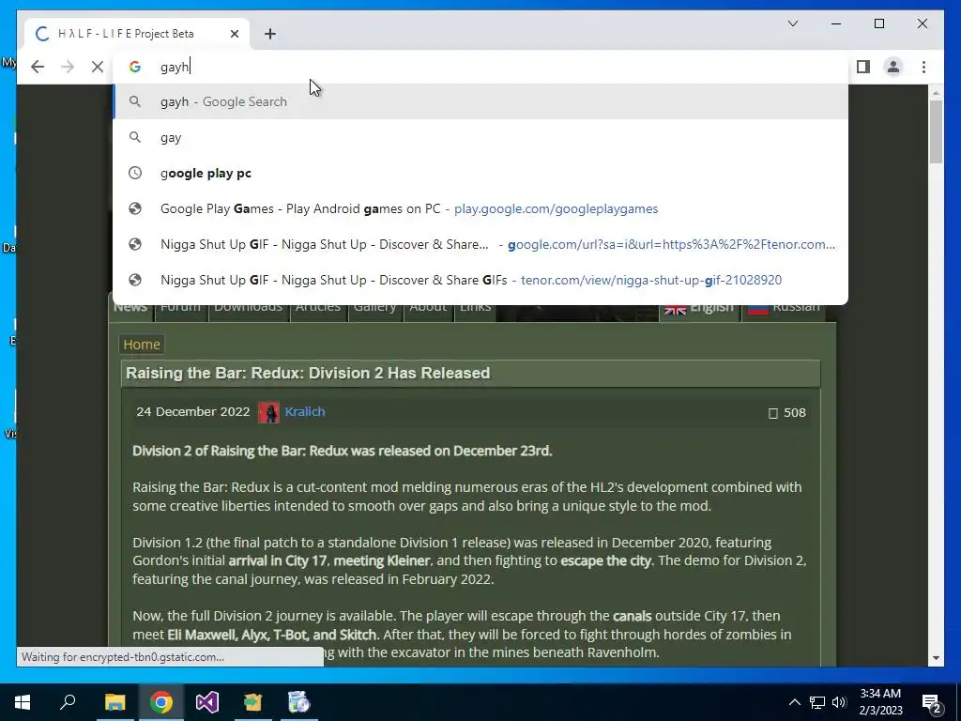Click the 508 comments counter
Screen dimensions: 961x721
pos(787,413)
